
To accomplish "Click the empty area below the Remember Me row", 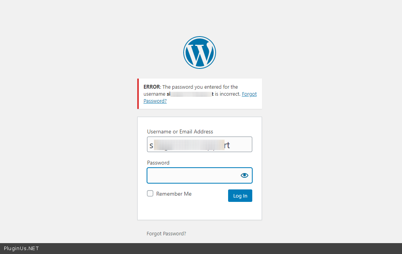I will tap(200, 210).
